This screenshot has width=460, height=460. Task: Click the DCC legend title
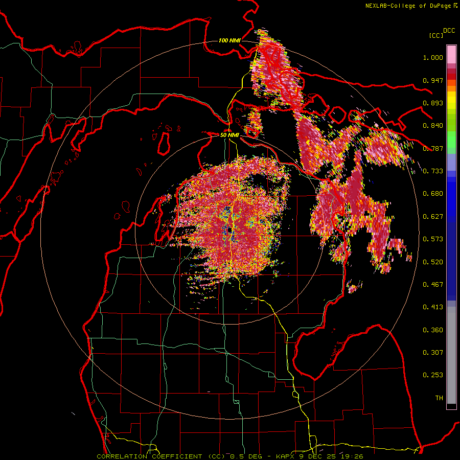449,31
